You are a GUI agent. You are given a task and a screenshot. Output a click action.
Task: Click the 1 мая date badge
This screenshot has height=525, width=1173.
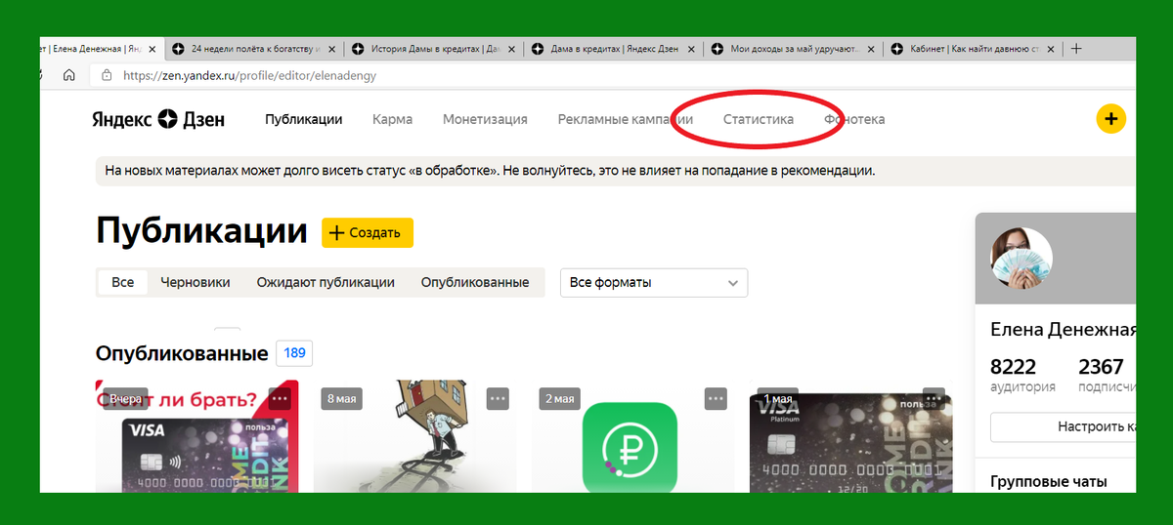[778, 399]
